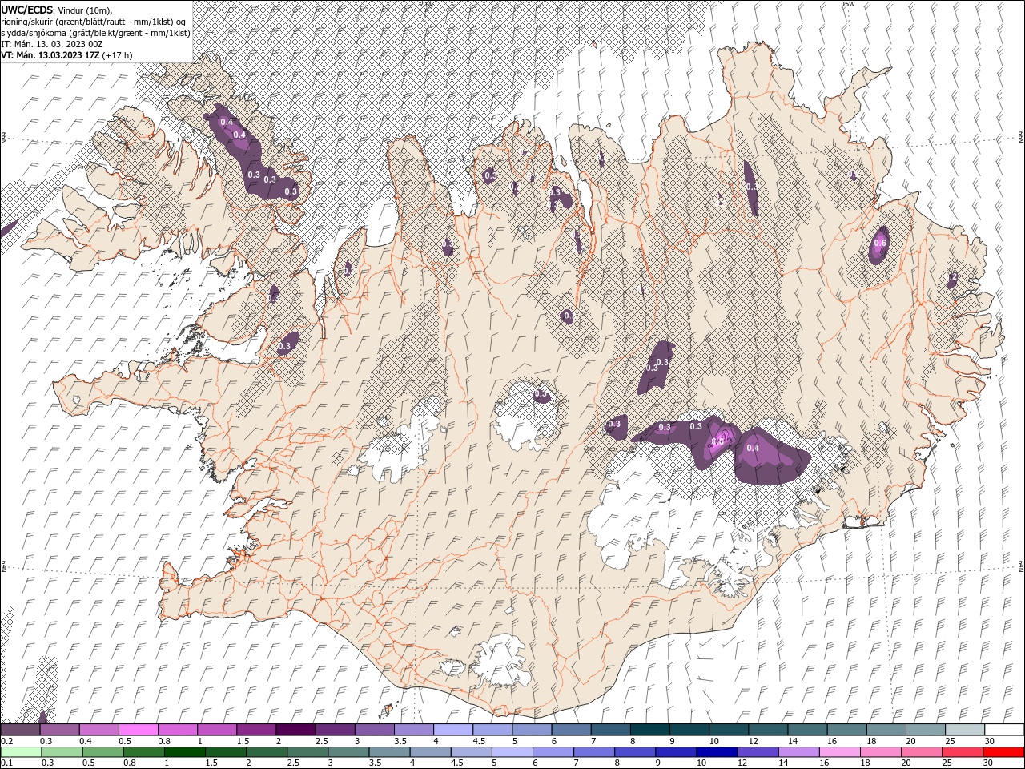Image resolution: width=1025 pixels, height=769 pixels.
Task: Click the '0.8' label in lower legend row
Action: pos(129,763)
